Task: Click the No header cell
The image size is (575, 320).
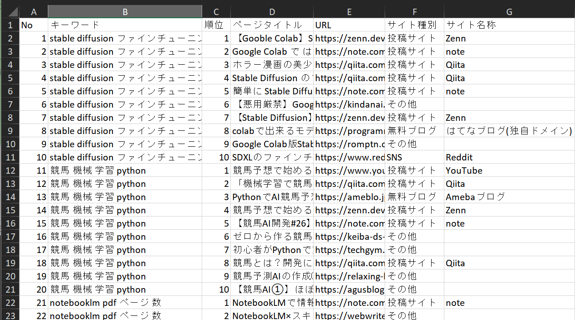Action: coord(34,25)
